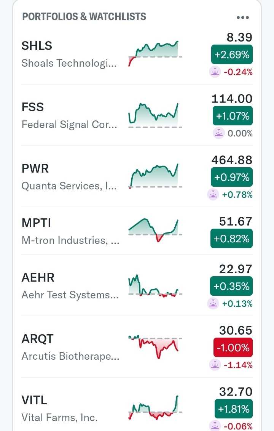Toggle the FSS +1.07% change badge
Viewport: 274px width, 431px height.
[232, 116]
